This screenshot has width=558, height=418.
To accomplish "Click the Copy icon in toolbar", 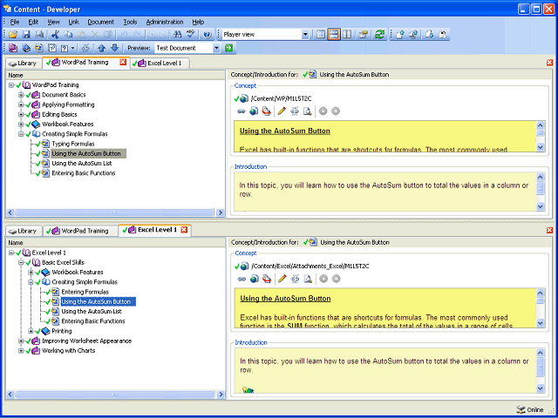I will [x=68, y=35].
